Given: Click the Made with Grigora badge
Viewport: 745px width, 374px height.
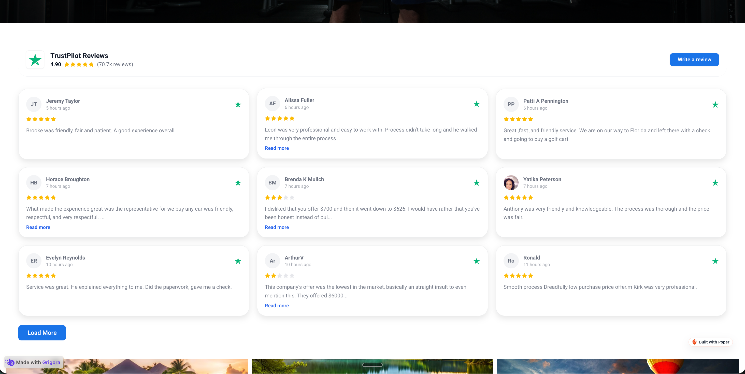Looking at the screenshot, I should [34, 362].
